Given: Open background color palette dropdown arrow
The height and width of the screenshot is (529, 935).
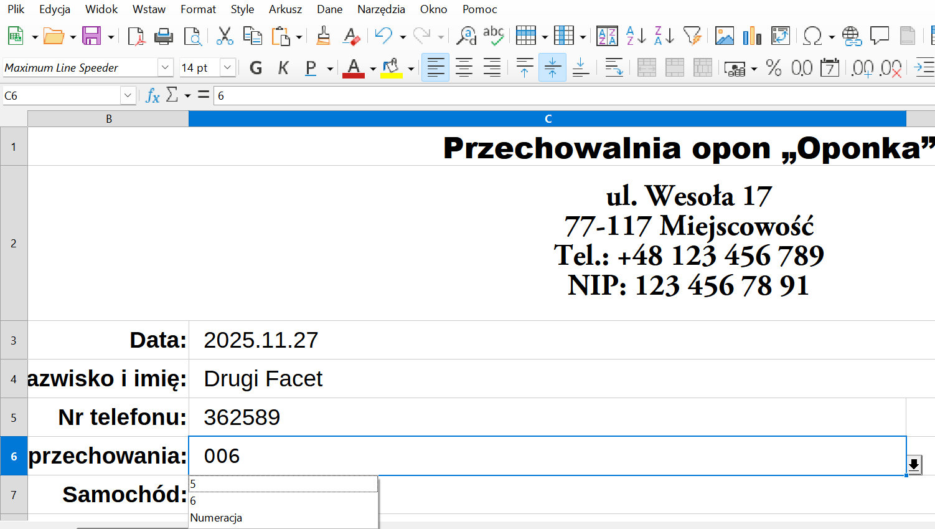Looking at the screenshot, I should point(411,69).
